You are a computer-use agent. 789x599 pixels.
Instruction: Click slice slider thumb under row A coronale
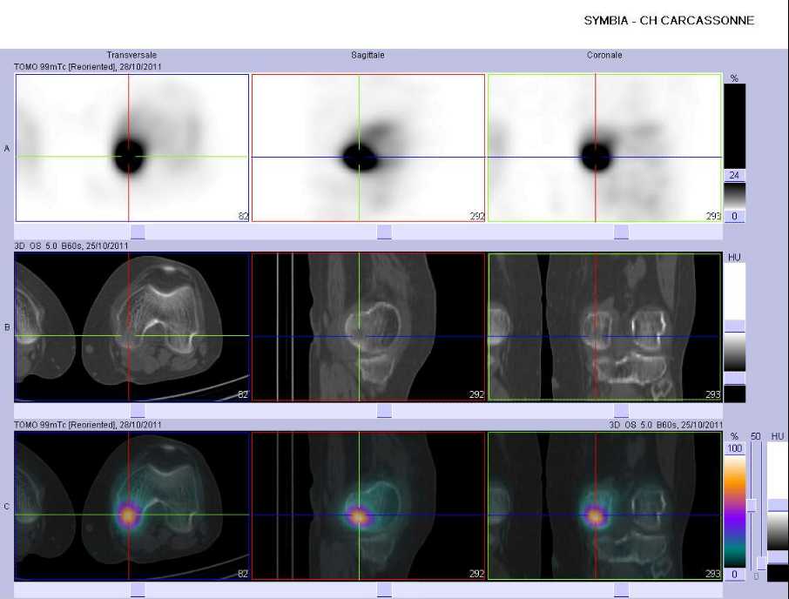622,232
